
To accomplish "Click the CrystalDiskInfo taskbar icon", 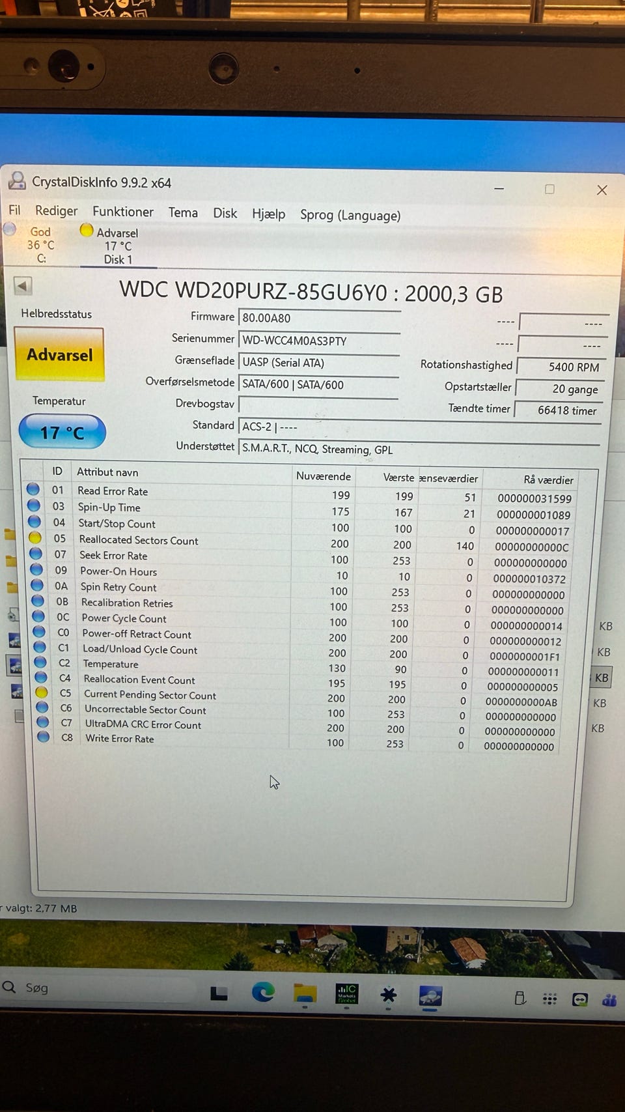I will click(x=430, y=995).
